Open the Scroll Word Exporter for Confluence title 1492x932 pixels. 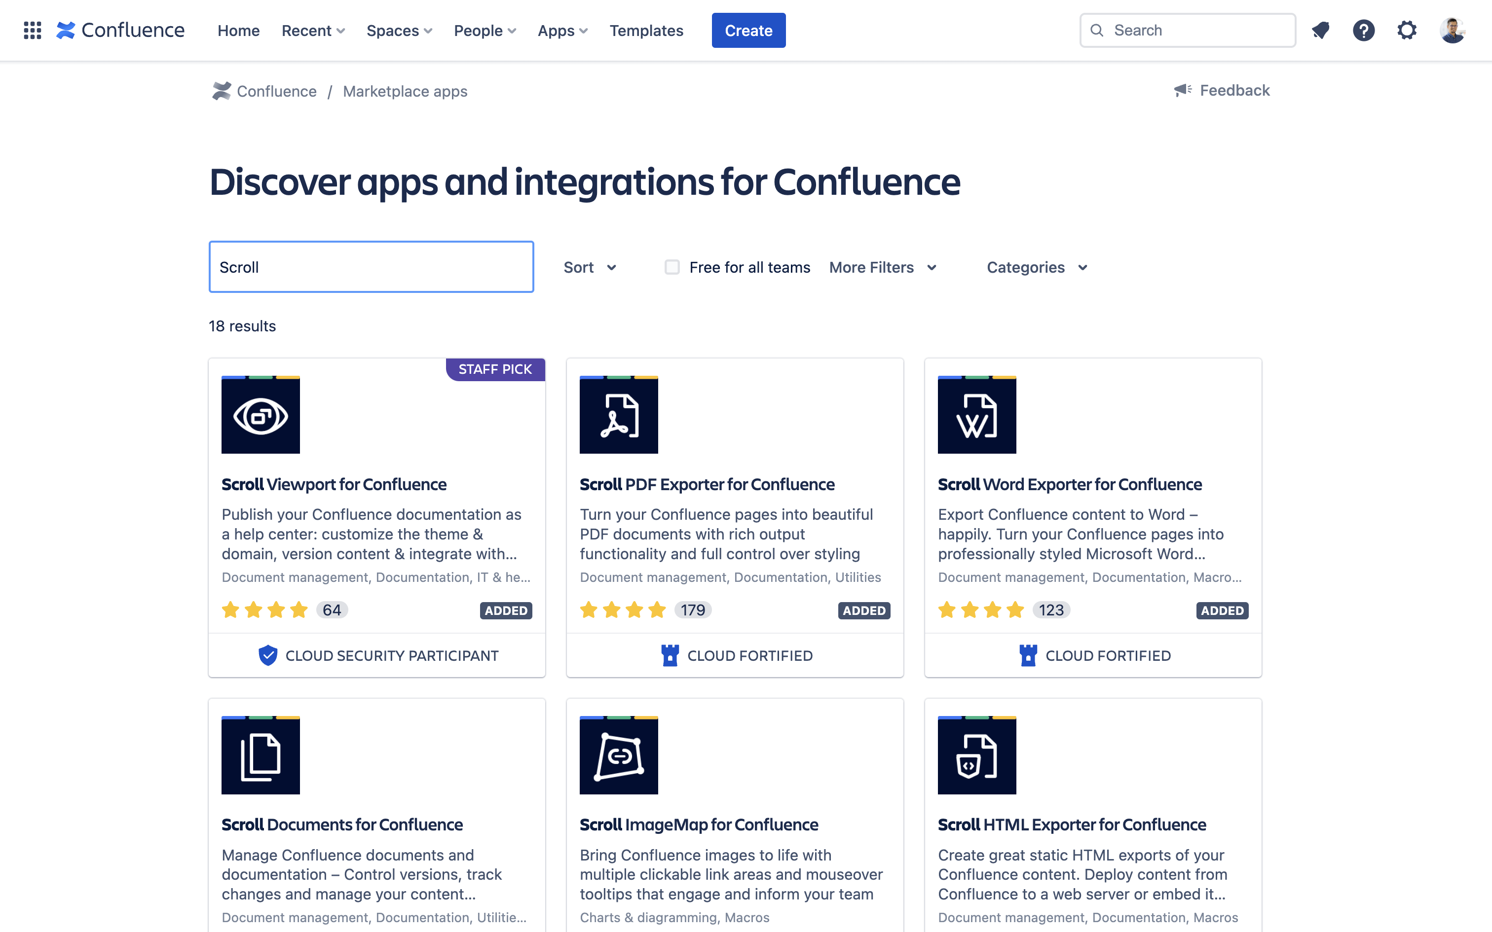[x=1070, y=484]
